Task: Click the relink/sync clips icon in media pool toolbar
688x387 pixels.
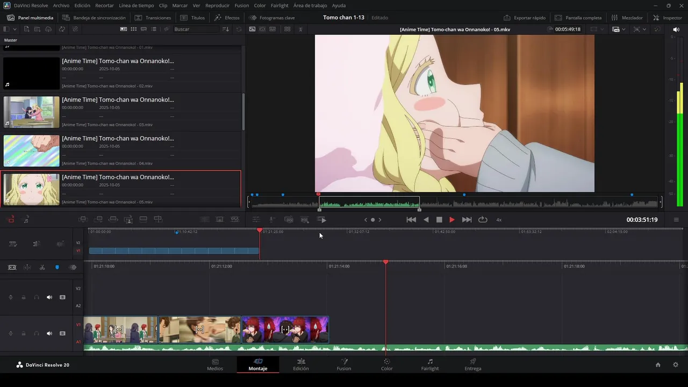Action: (x=62, y=29)
